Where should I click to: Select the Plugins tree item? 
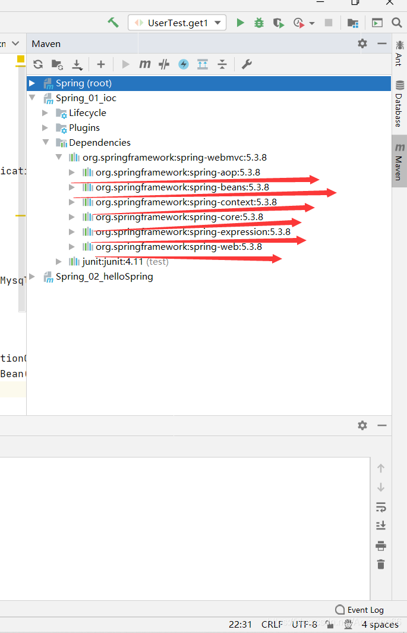(x=84, y=127)
